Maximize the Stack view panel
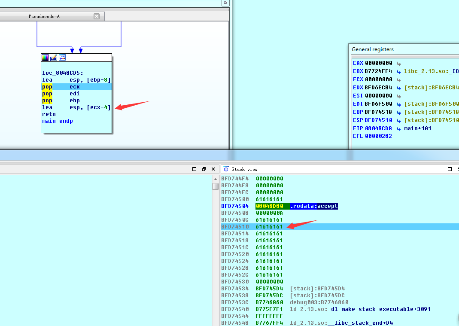 coord(450,169)
